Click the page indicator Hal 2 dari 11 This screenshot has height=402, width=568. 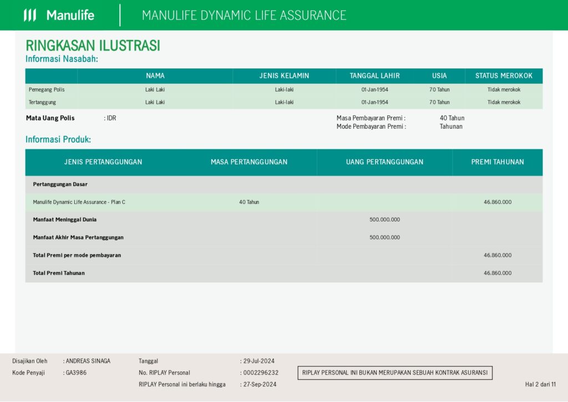click(540, 384)
